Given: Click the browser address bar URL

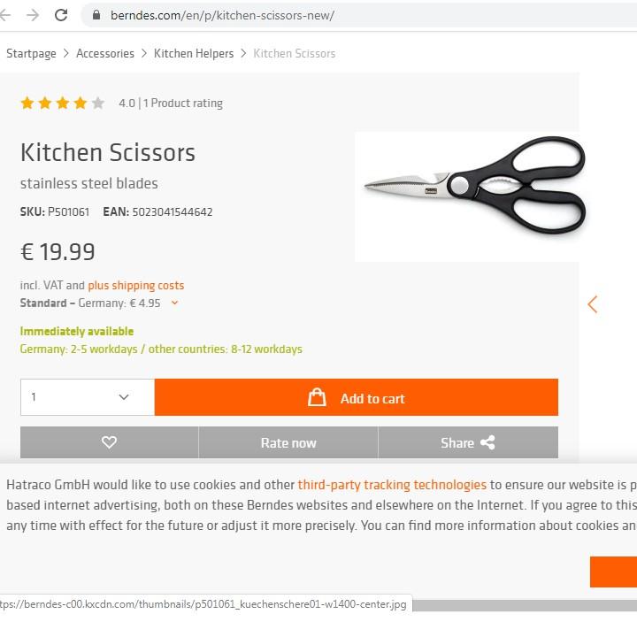Looking at the screenshot, I should (x=222, y=15).
